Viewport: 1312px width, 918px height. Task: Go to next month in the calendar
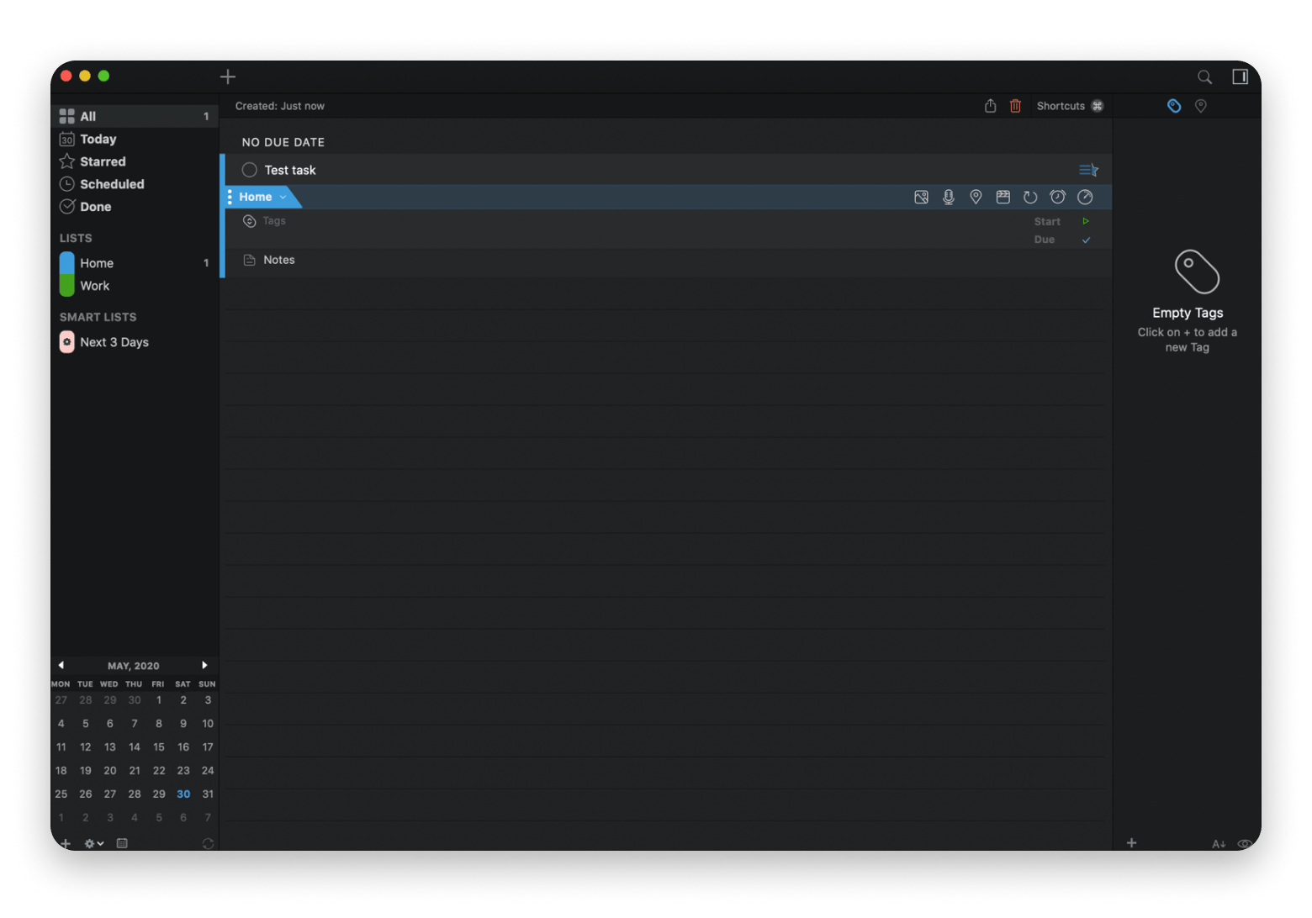pyautogui.click(x=204, y=665)
